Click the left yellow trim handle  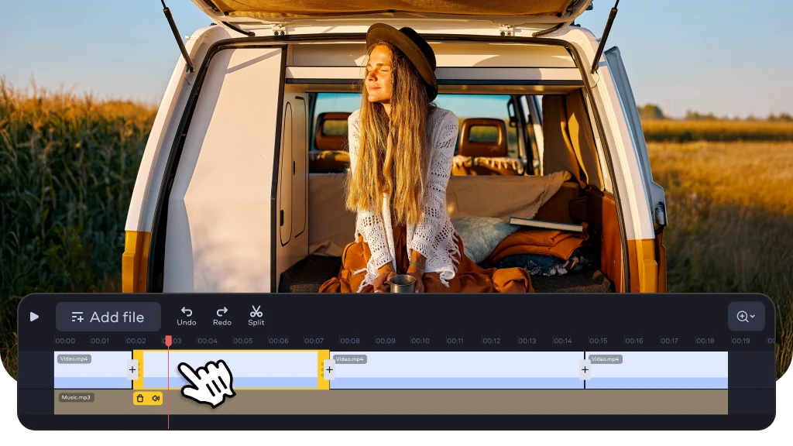click(x=139, y=370)
